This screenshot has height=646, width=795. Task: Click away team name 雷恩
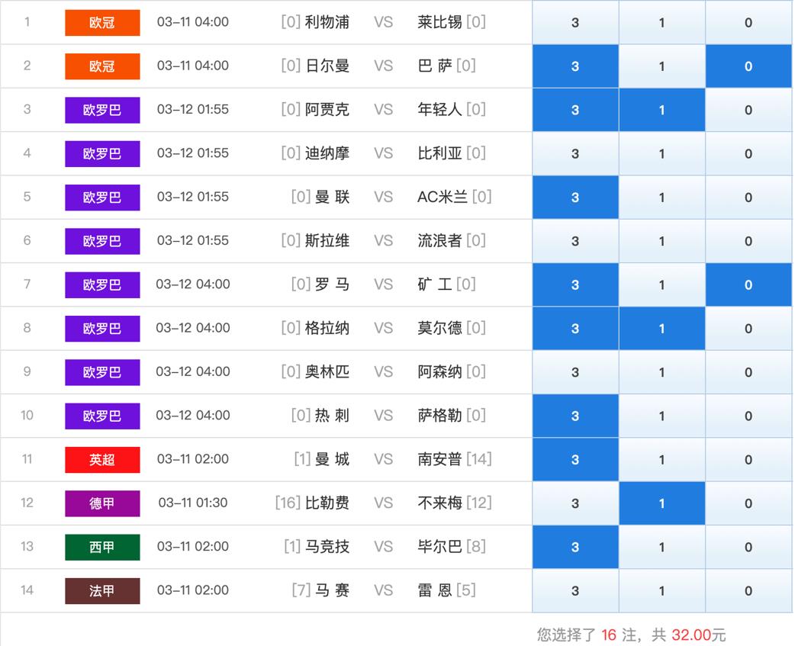[x=435, y=590]
